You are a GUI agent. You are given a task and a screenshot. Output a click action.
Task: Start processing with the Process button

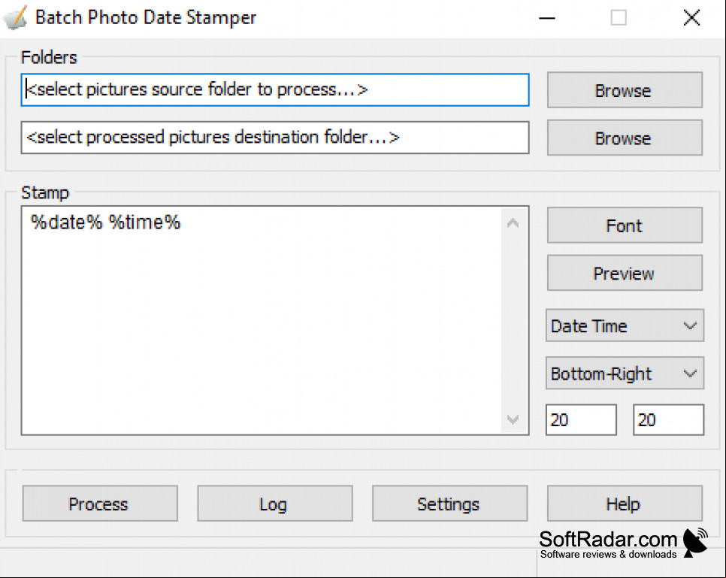[100, 504]
